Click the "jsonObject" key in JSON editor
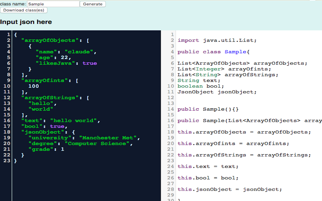Viewport: 322px width, 201px height. 43,132
